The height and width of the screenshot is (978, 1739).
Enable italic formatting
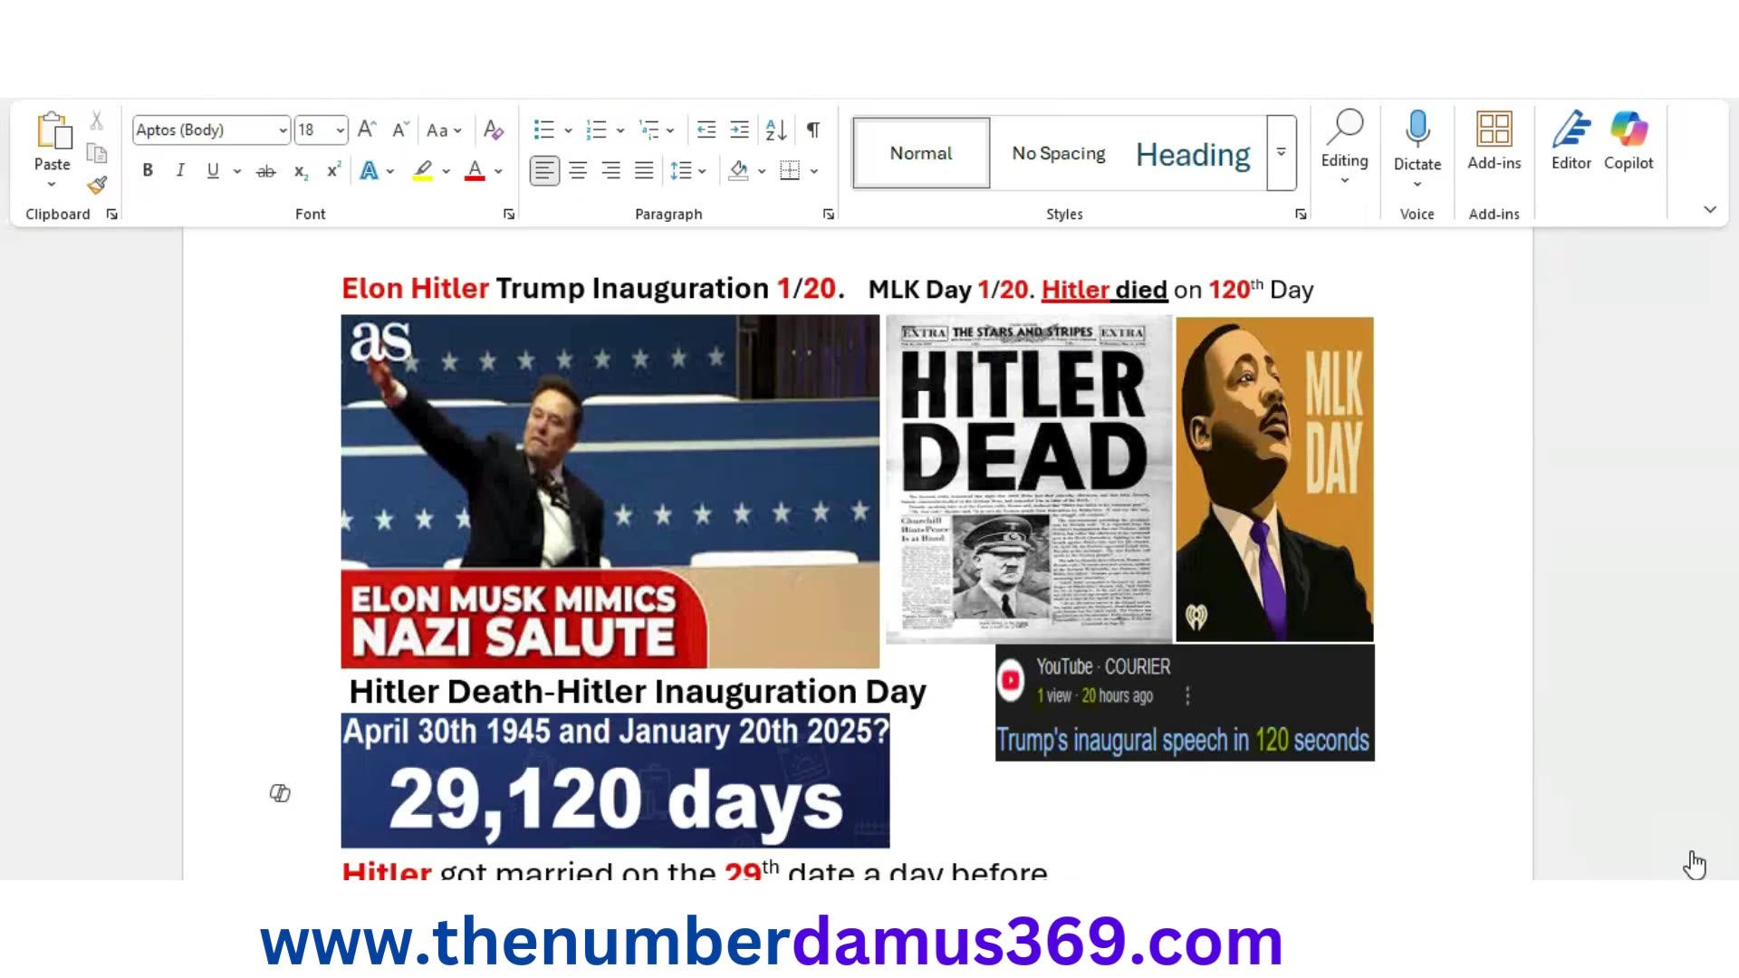[x=179, y=170]
